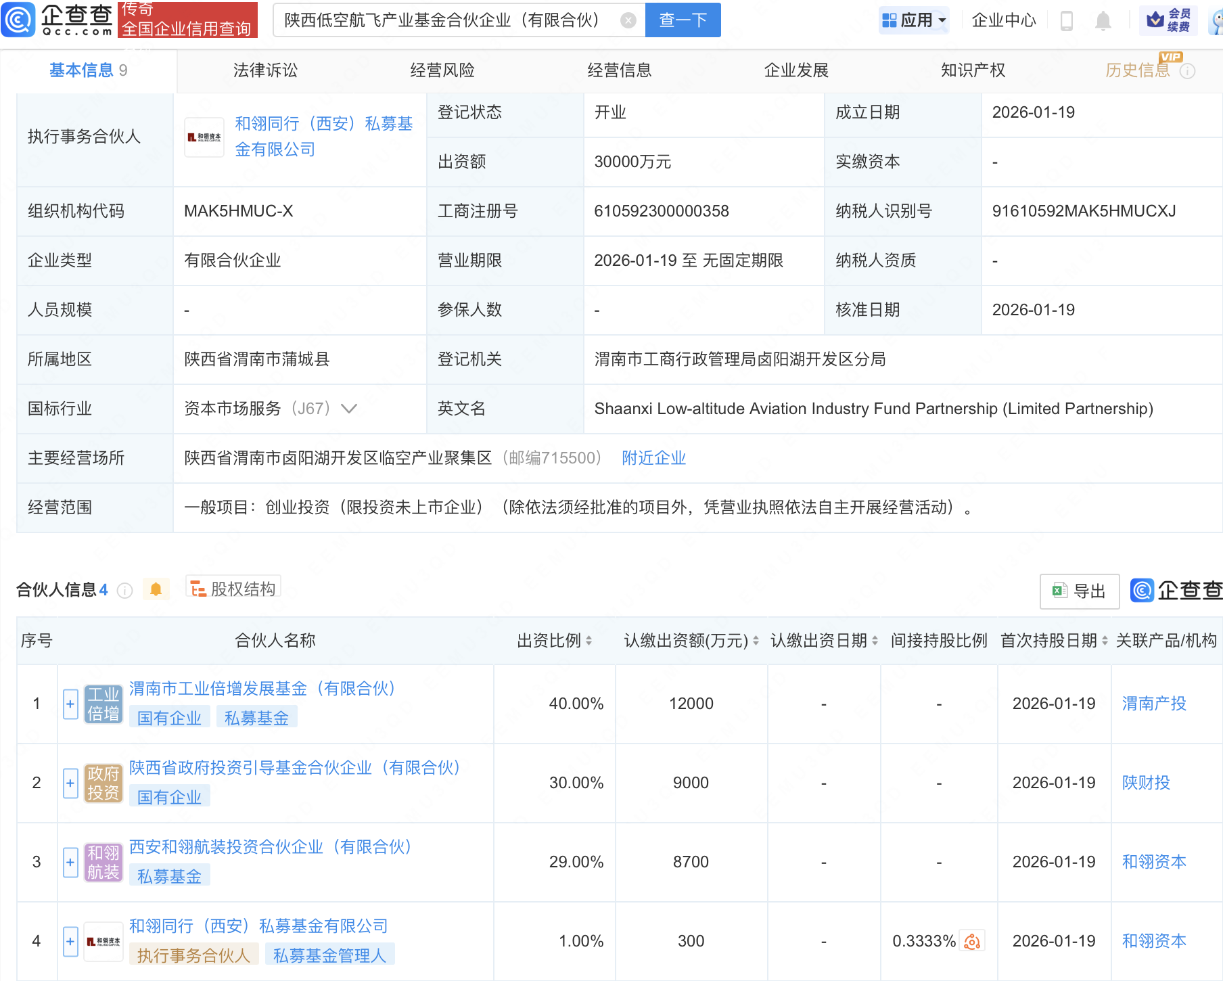
Task: Click into the company search input field
Action: (x=446, y=20)
